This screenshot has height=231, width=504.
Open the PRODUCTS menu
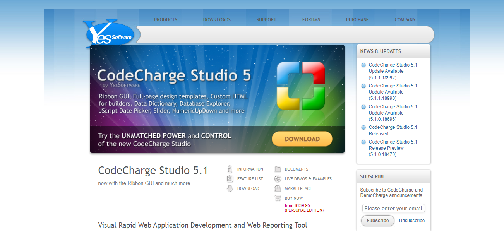(x=165, y=19)
